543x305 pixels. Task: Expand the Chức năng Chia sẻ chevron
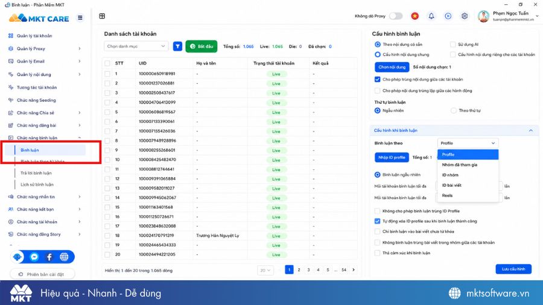point(79,113)
